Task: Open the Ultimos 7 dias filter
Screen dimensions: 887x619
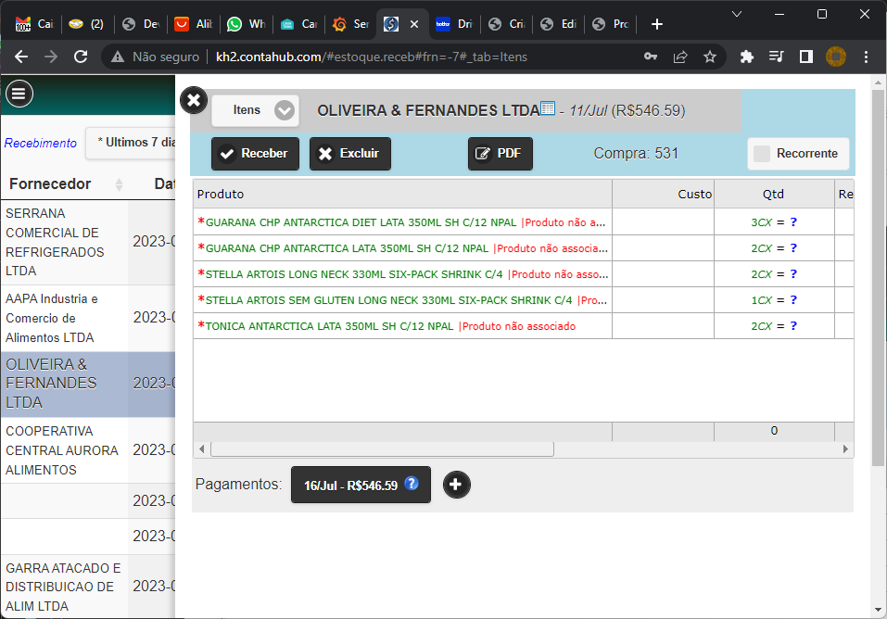Action: (x=132, y=143)
